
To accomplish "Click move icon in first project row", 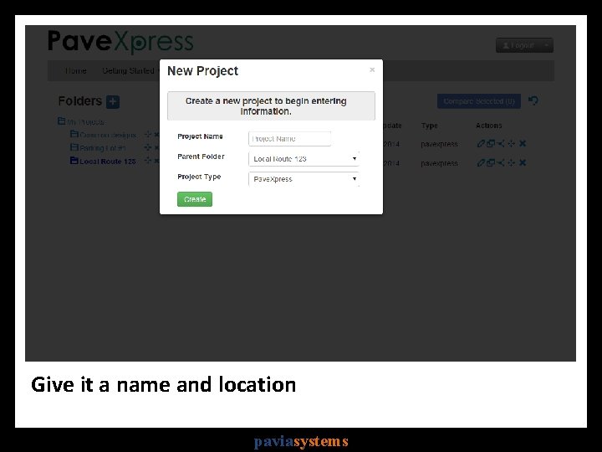I will click(x=512, y=144).
